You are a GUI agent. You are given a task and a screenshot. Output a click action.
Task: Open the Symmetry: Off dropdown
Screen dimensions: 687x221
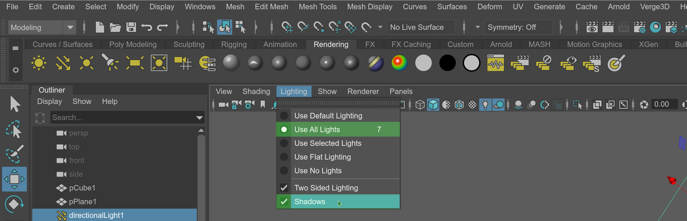[518, 27]
